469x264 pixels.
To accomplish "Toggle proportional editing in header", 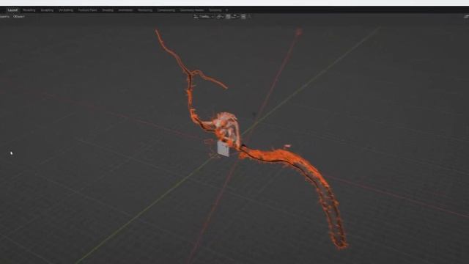I will (x=243, y=17).
